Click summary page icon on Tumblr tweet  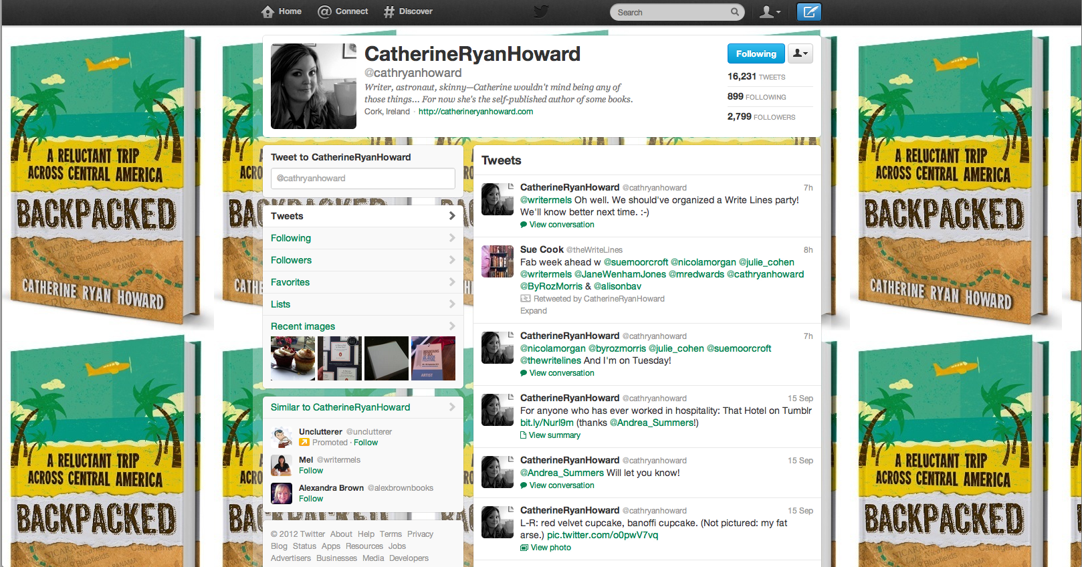point(524,435)
